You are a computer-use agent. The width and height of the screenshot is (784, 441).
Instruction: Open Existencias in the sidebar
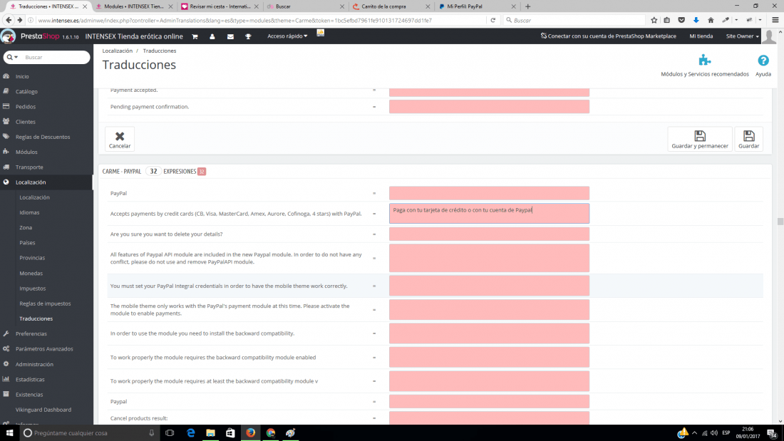(x=29, y=395)
